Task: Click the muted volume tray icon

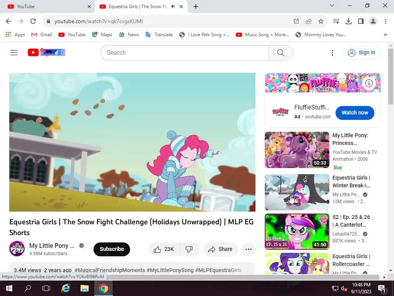Action: coord(344,288)
